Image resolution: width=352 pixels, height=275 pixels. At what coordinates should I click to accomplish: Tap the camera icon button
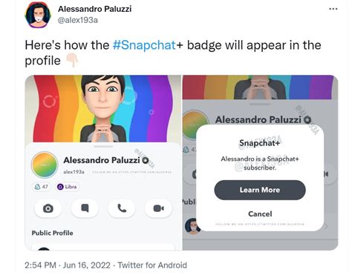pos(48,208)
